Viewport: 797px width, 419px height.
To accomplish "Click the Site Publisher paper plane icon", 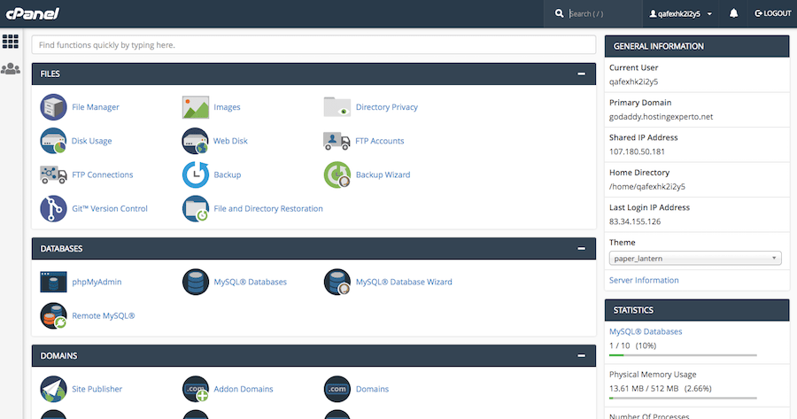I will (53, 389).
